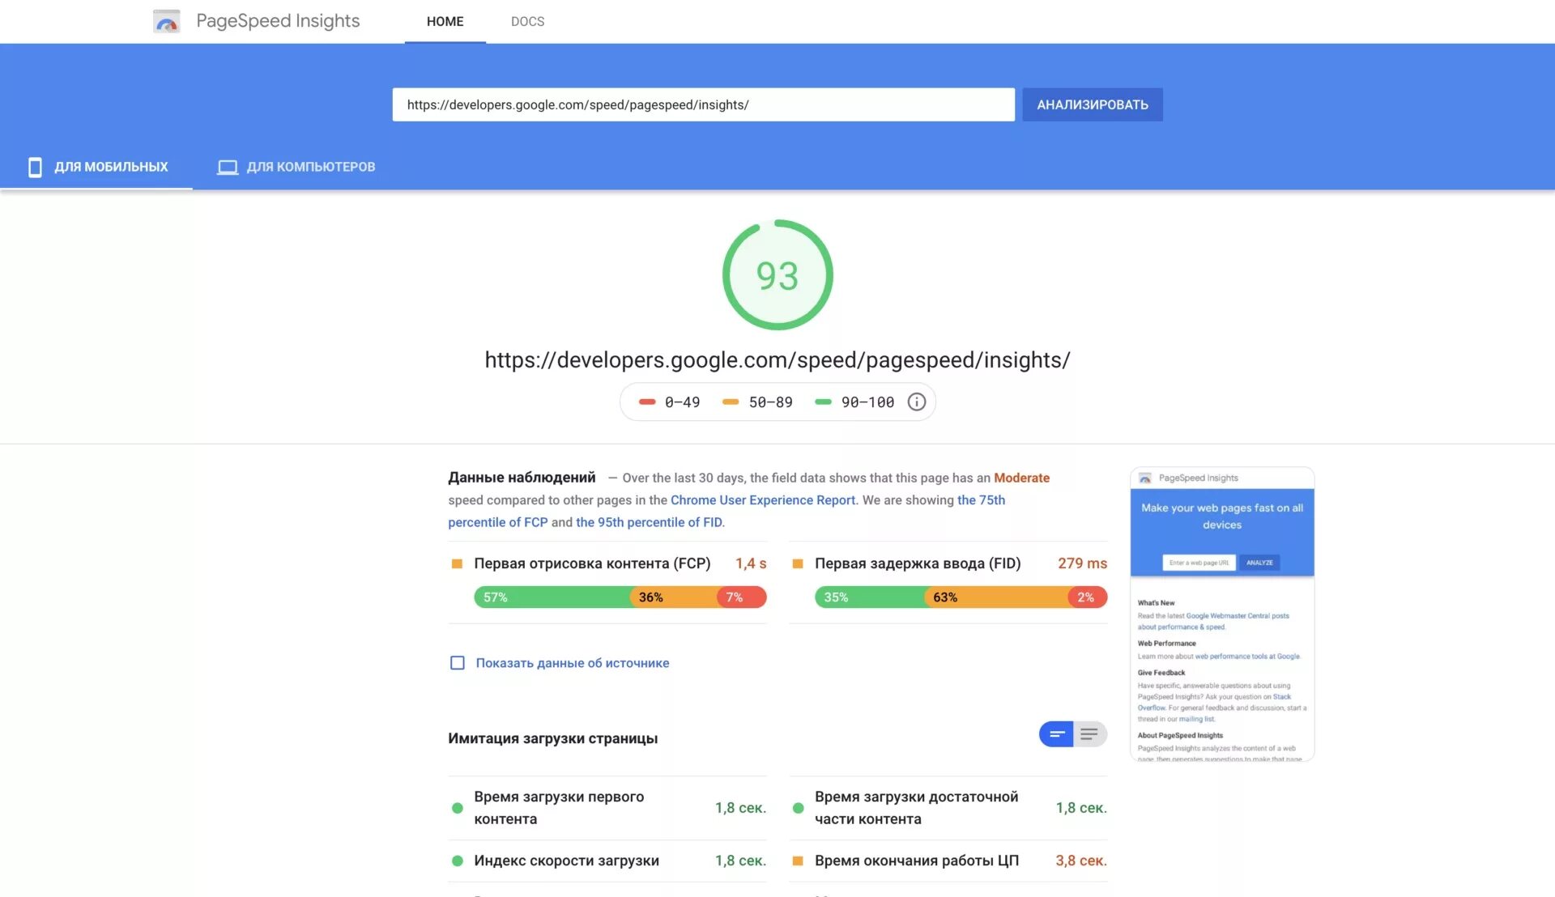Click Первая отрисовка контента (FCP) label
This screenshot has width=1555, height=897.
(592, 563)
